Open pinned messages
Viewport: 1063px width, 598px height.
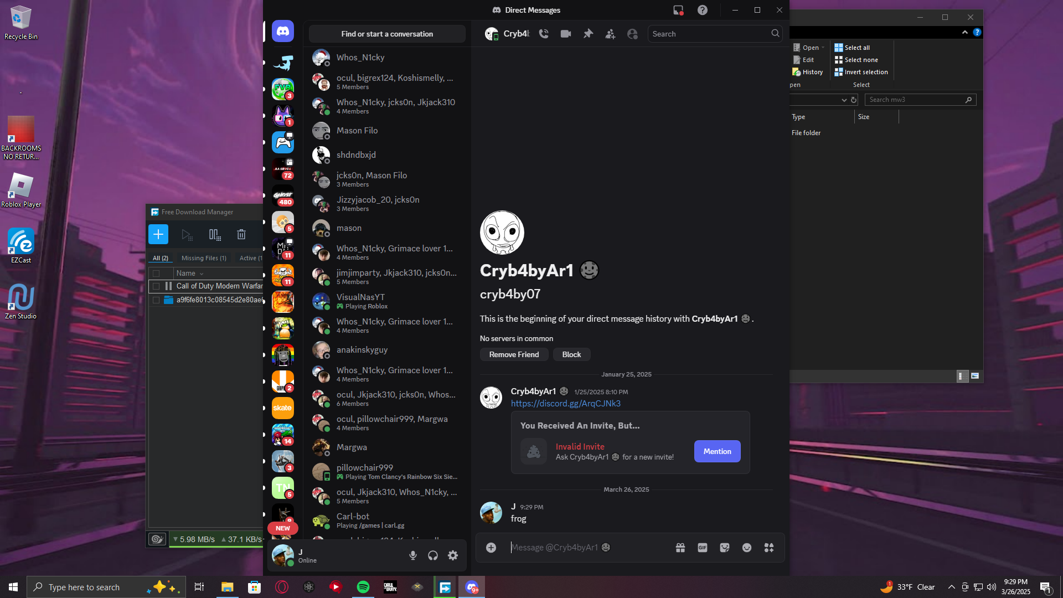click(588, 34)
